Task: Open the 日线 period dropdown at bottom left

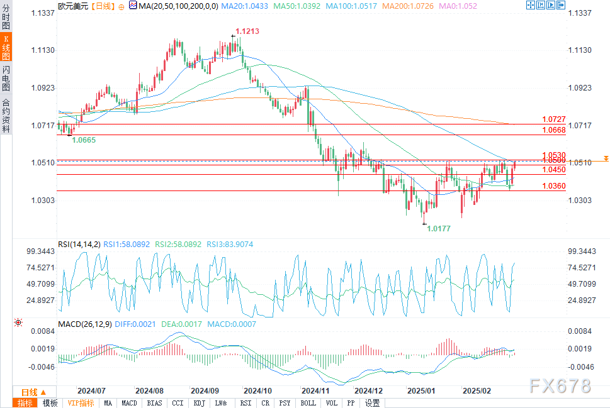Action: [34, 392]
